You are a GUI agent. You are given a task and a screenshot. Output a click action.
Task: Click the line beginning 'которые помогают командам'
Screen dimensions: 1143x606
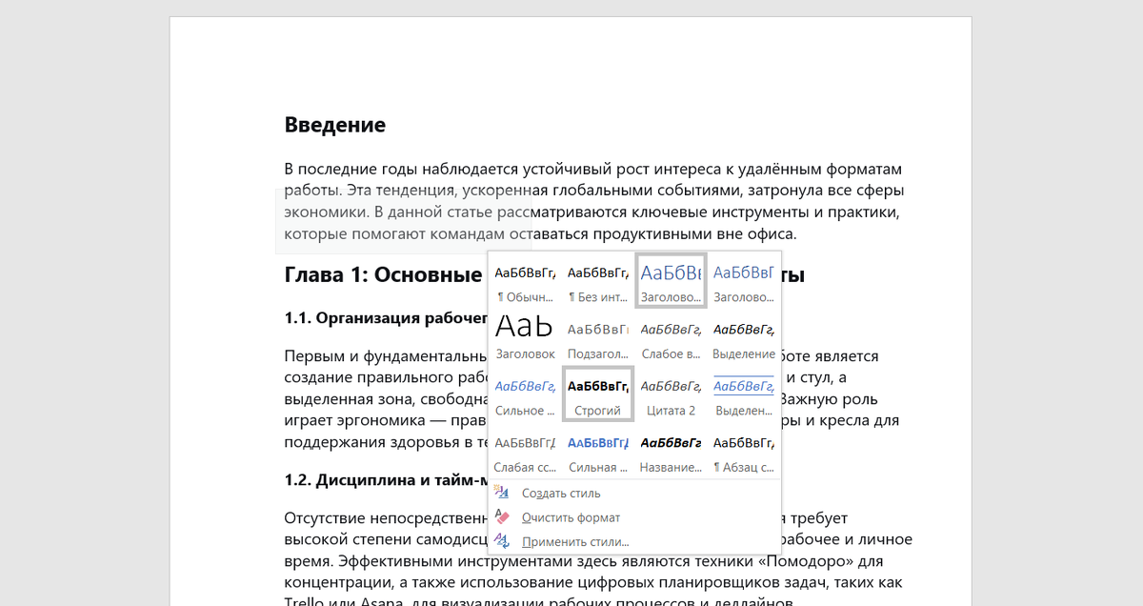(540, 234)
